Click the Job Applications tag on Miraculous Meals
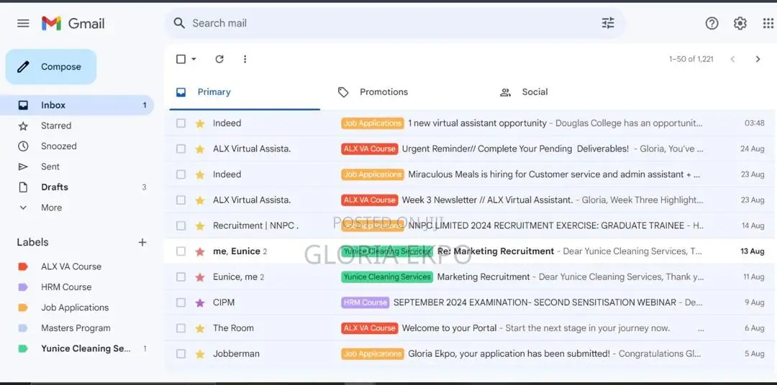Viewport: 777px width, 385px height. click(373, 175)
